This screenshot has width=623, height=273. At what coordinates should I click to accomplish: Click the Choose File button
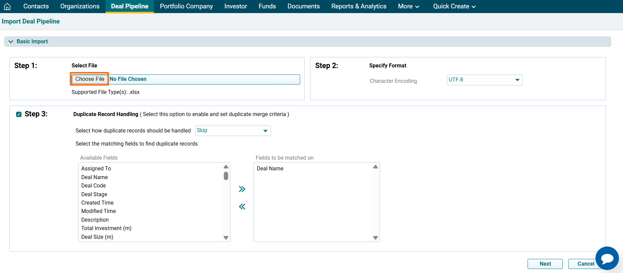click(x=90, y=79)
